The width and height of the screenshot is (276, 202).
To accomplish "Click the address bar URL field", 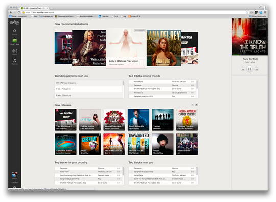I will pos(134,12).
